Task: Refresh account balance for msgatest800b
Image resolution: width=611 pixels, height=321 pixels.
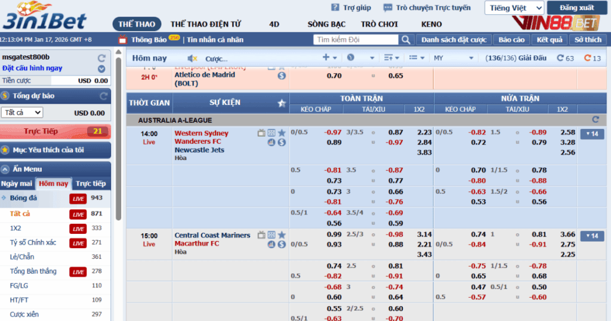Action: (x=101, y=58)
